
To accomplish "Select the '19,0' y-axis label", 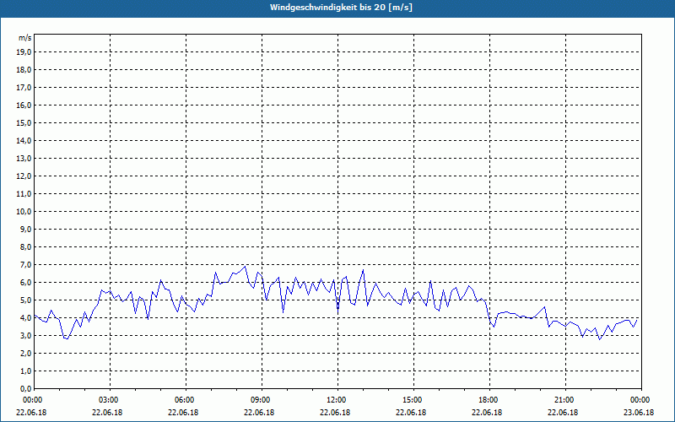I will coord(24,52).
